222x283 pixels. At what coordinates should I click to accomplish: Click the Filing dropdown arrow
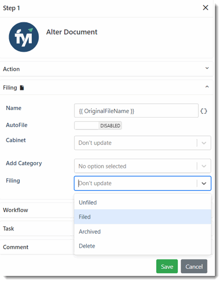pos(204,184)
